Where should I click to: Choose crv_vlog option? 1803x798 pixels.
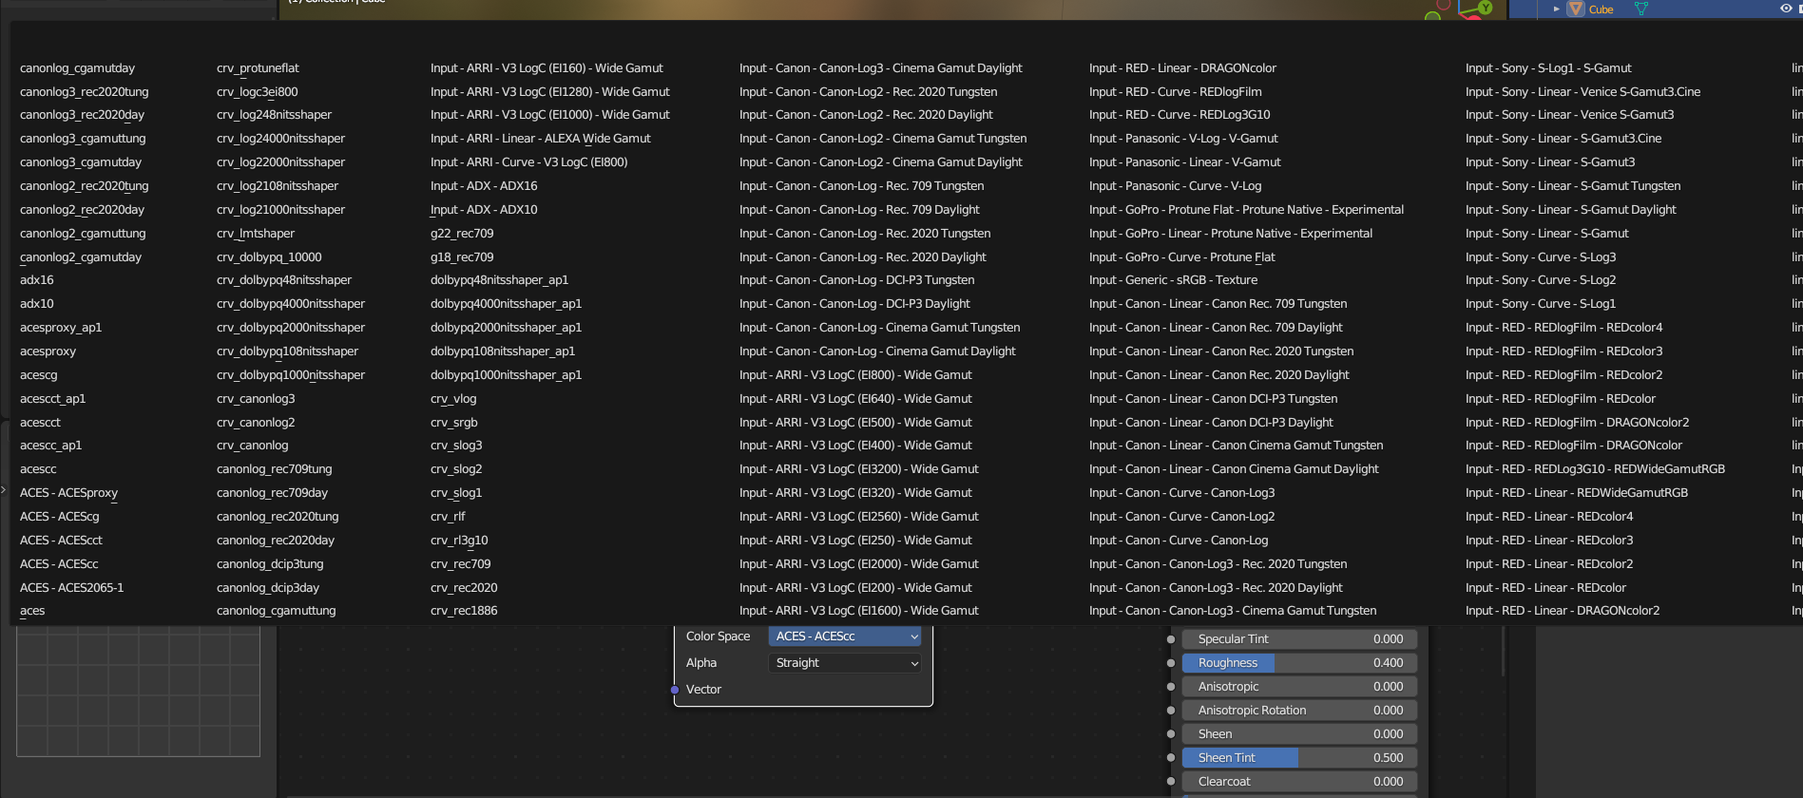pyautogui.click(x=453, y=399)
